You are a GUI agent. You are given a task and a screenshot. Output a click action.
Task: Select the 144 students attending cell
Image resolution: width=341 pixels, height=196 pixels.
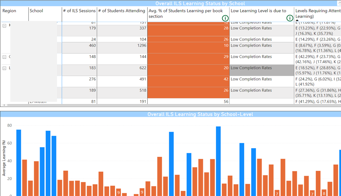[122, 59]
